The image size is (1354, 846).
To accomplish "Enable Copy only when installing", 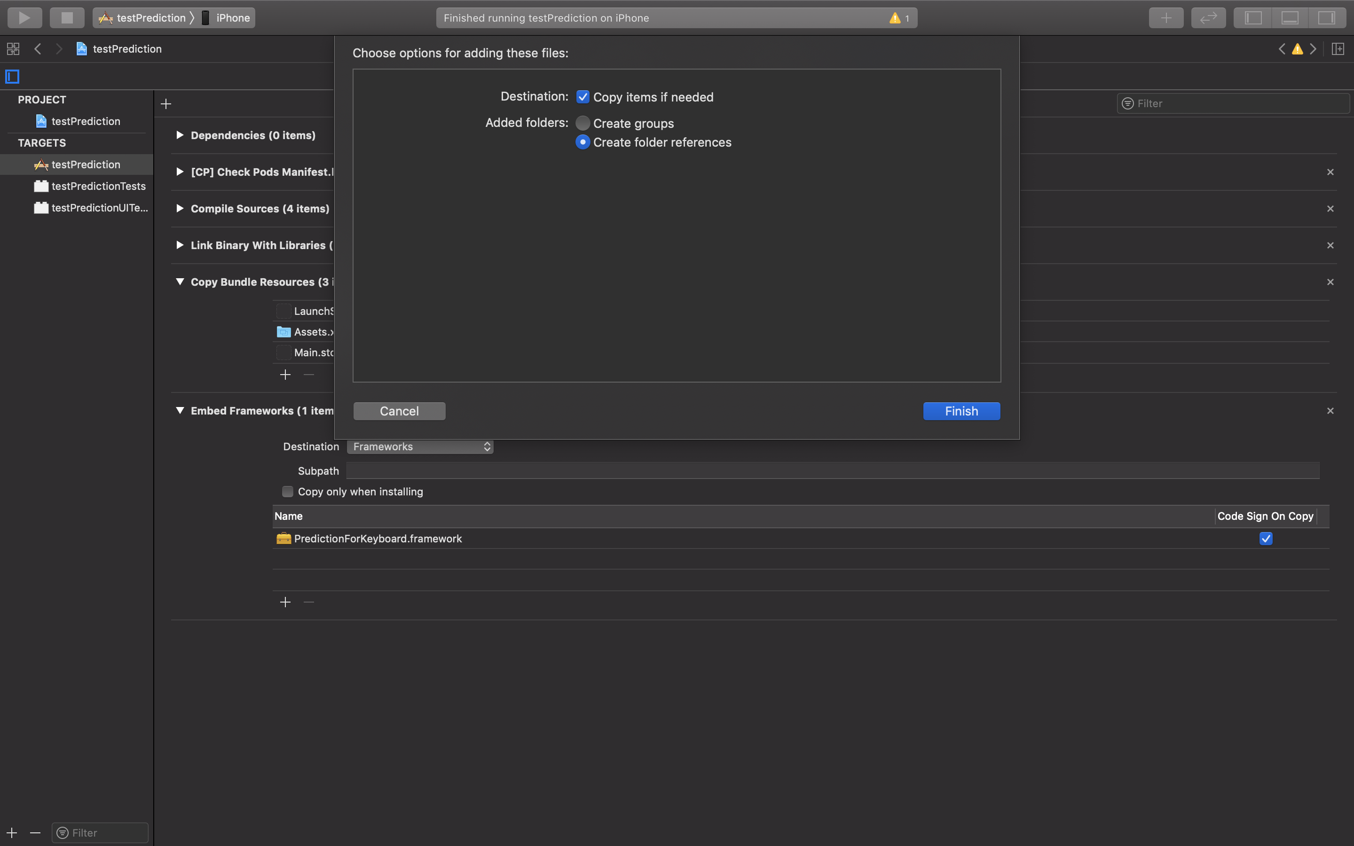I will [x=288, y=492].
